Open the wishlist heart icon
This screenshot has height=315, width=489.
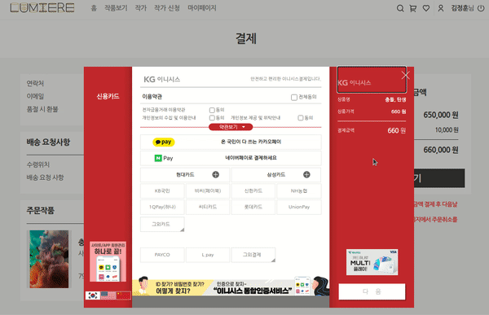point(426,8)
